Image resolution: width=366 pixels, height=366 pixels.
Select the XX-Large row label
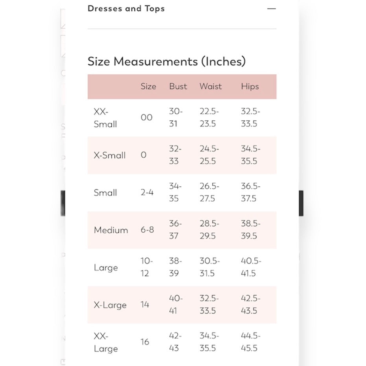coord(106,342)
